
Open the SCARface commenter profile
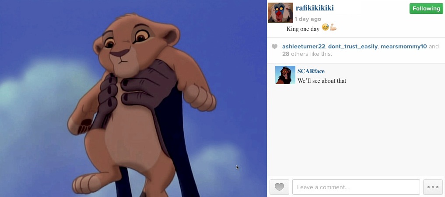pyautogui.click(x=311, y=71)
